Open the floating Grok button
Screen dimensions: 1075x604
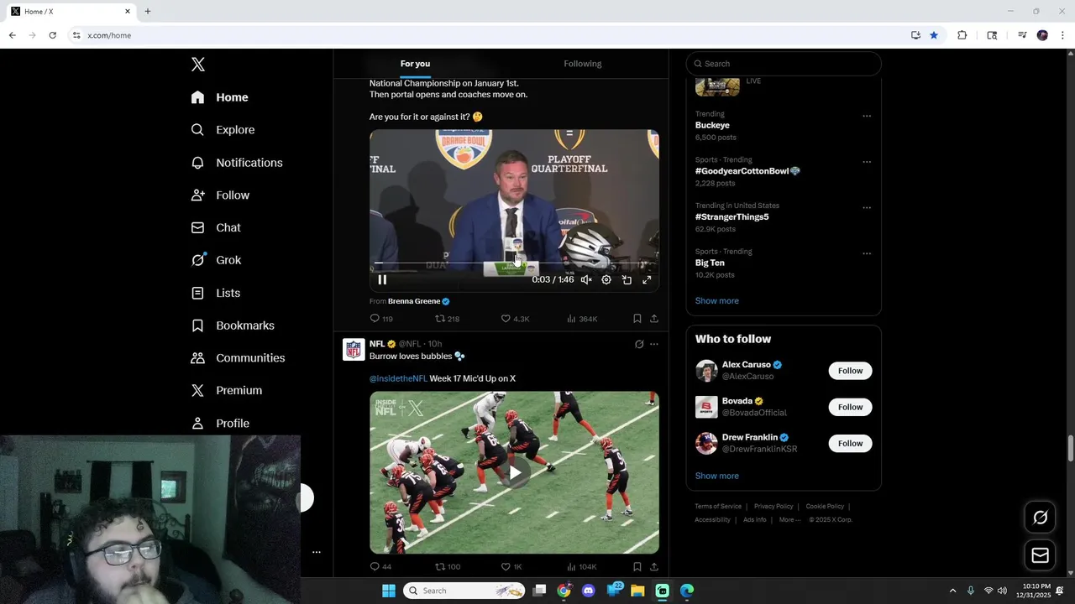tap(1040, 518)
